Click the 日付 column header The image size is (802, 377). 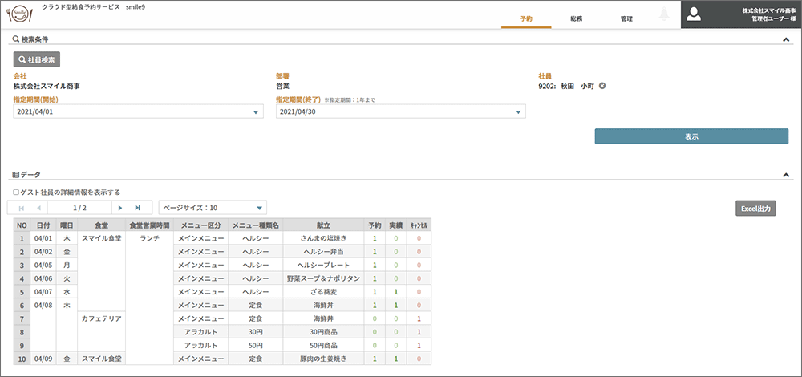[43, 225]
